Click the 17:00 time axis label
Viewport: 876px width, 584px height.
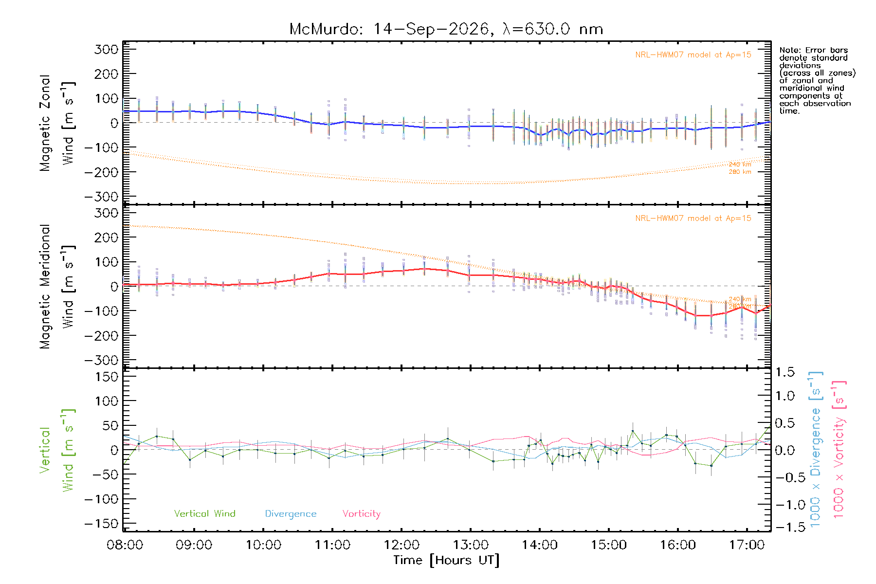coord(747,545)
